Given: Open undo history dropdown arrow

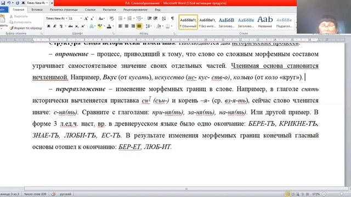Looking at the screenshot, I should pyautogui.click(x=13, y=3).
